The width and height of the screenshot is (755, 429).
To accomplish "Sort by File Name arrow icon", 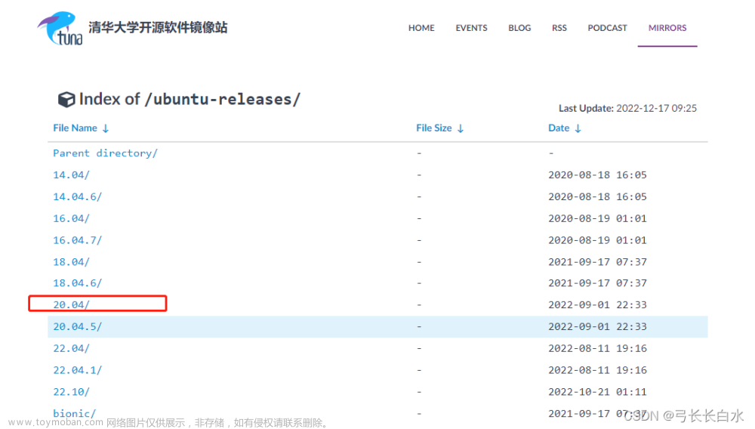I will pyautogui.click(x=106, y=128).
